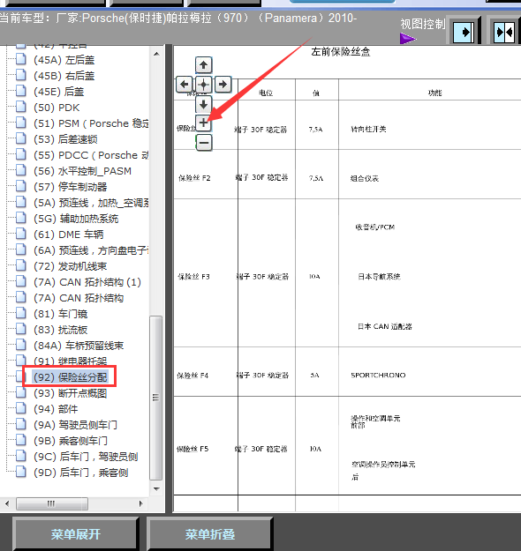
Task: Open (9C) 后车门，驾驶员侧 entry
Action: (86, 457)
